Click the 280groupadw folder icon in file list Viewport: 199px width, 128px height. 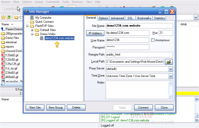[3, 34]
